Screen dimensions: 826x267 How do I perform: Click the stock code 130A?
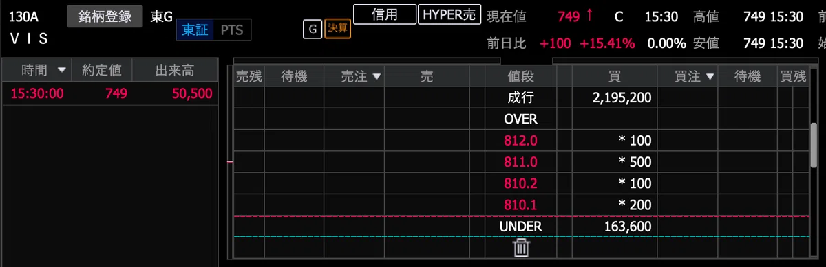click(24, 16)
